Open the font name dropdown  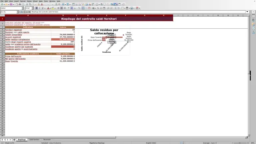pos(23,8)
